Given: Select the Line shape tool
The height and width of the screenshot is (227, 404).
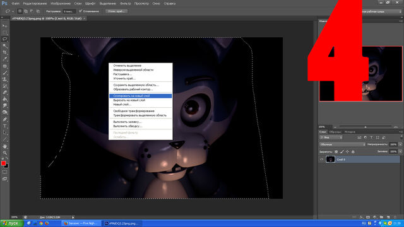Looking at the screenshot, I should point(4,139).
